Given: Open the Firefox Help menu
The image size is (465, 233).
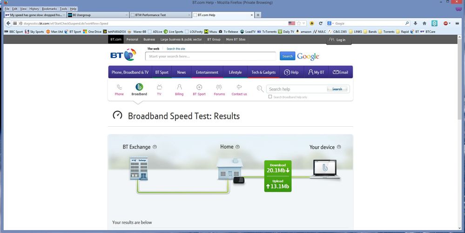Looking at the screenshot, I should tap(73, 9).
